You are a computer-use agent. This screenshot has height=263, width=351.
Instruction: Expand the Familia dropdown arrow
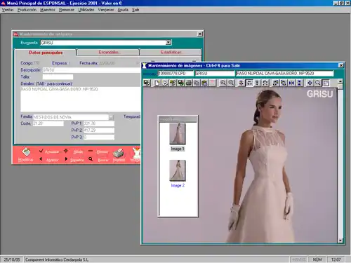[x=111, y=117]
